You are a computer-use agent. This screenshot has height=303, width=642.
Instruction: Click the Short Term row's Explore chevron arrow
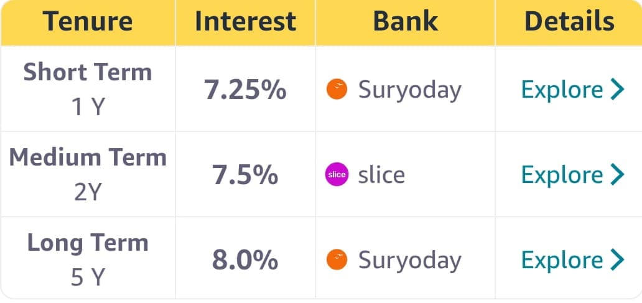tap(617, 90)
